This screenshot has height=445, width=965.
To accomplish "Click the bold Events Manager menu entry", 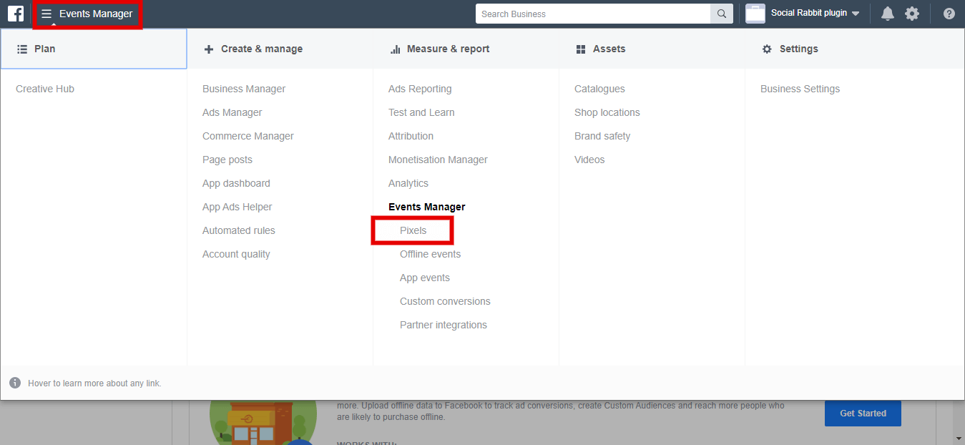I will coord(427,207).
